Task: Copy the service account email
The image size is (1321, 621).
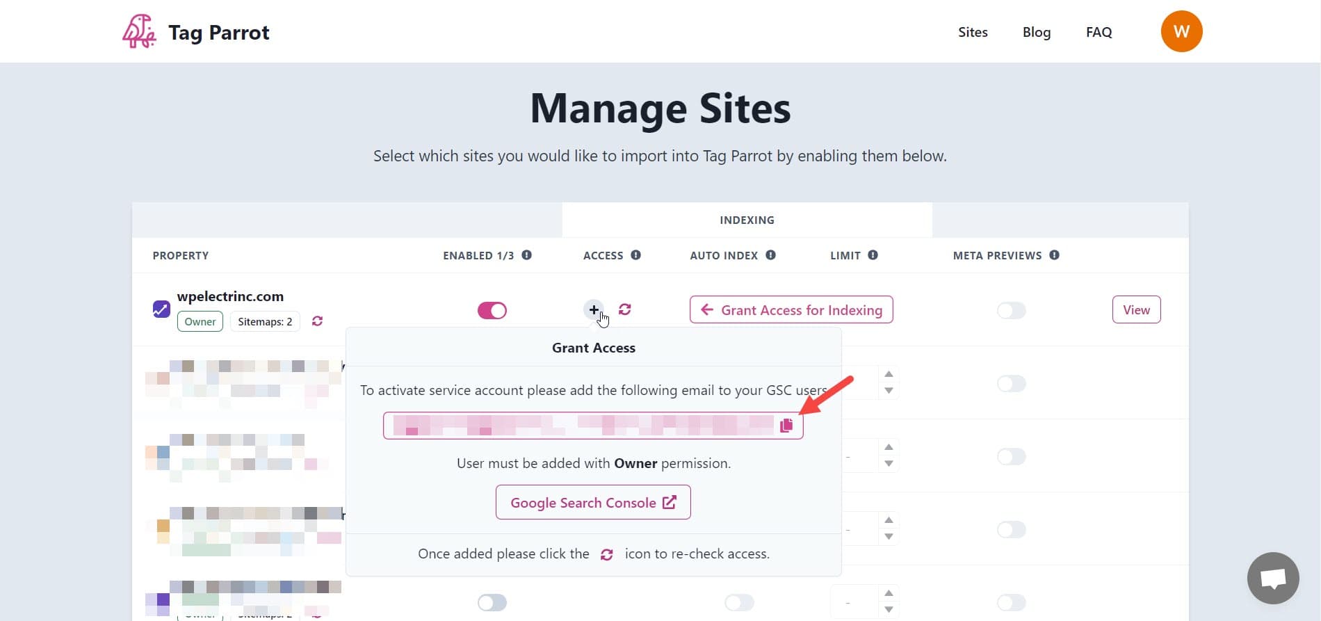Action: [786, 426]
